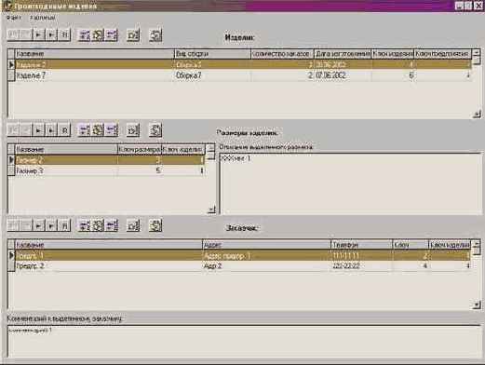This screenshot has height=365, width=485.
Task: Click the Телефон column header in customers grid
Action: (362, 245)
